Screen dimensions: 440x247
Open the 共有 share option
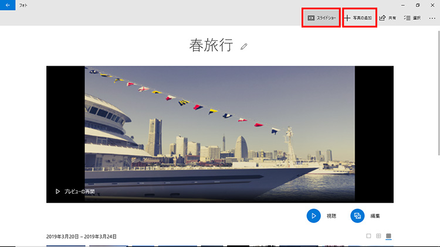pos(388,18)
